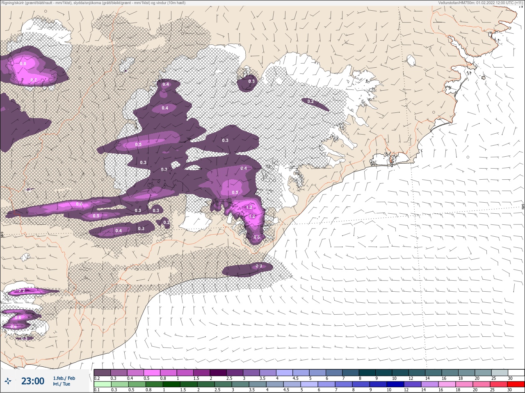Select the deep blue 10–12 swatch in lower legend
The width and height of the screenshot is (525, 393).
pos(395,384)
